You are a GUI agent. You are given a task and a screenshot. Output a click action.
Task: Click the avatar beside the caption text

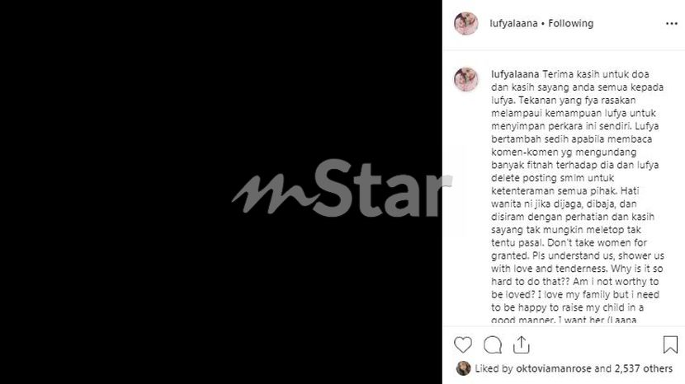(x=466, y=79)
